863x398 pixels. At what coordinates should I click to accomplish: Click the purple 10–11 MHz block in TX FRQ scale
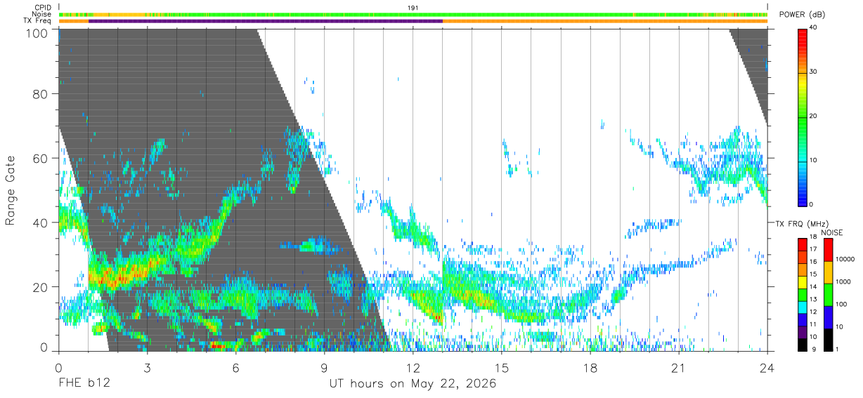802,333
